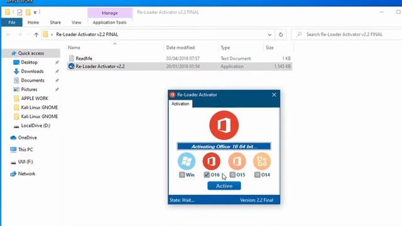
Task: Click the Forward arrow in Explorer
Action: (x=20, y=35)
